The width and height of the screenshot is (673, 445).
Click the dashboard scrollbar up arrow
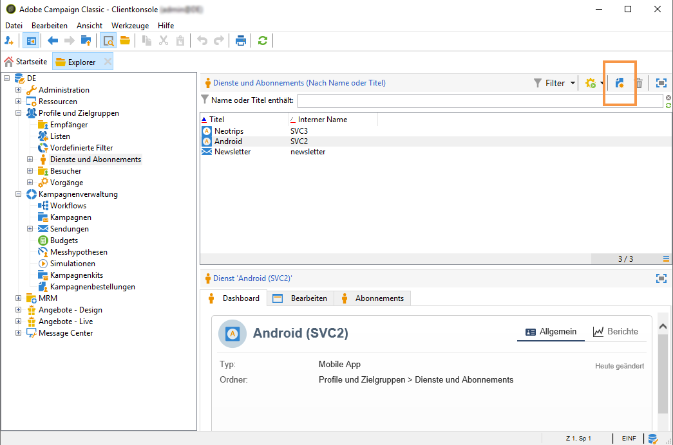coord(663,327)
